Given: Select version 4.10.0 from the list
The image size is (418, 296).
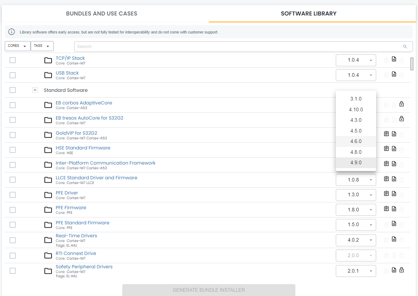Looking at the screenshot, I should (356, 109).
